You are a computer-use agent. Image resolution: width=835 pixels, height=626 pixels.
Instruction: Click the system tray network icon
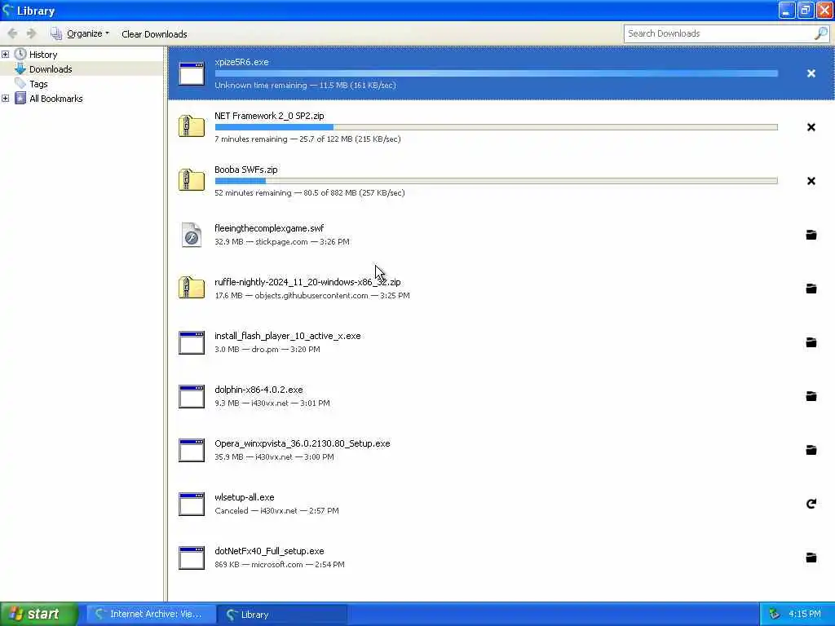[x=775, y=614]
